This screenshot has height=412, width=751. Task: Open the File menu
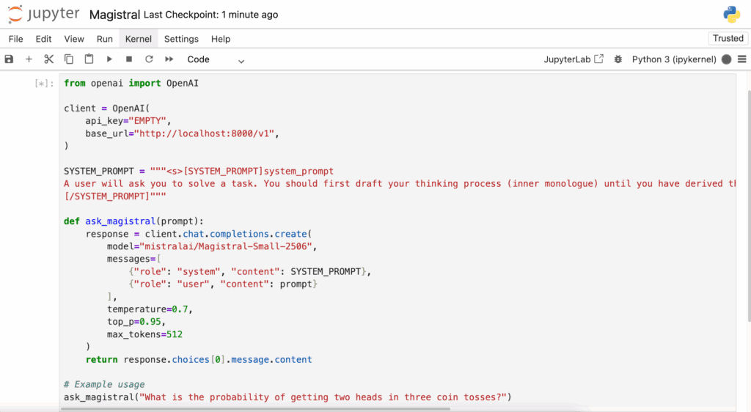[x=16, y=39]
